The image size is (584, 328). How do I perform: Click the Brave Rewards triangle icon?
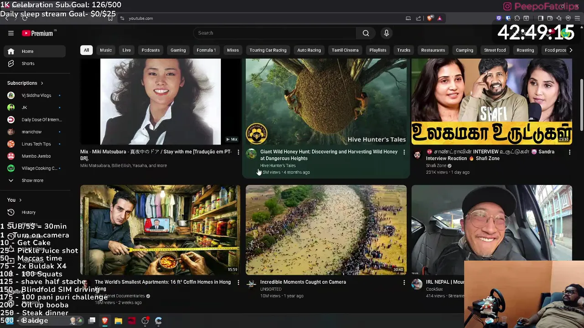click(x=439, y=18)
